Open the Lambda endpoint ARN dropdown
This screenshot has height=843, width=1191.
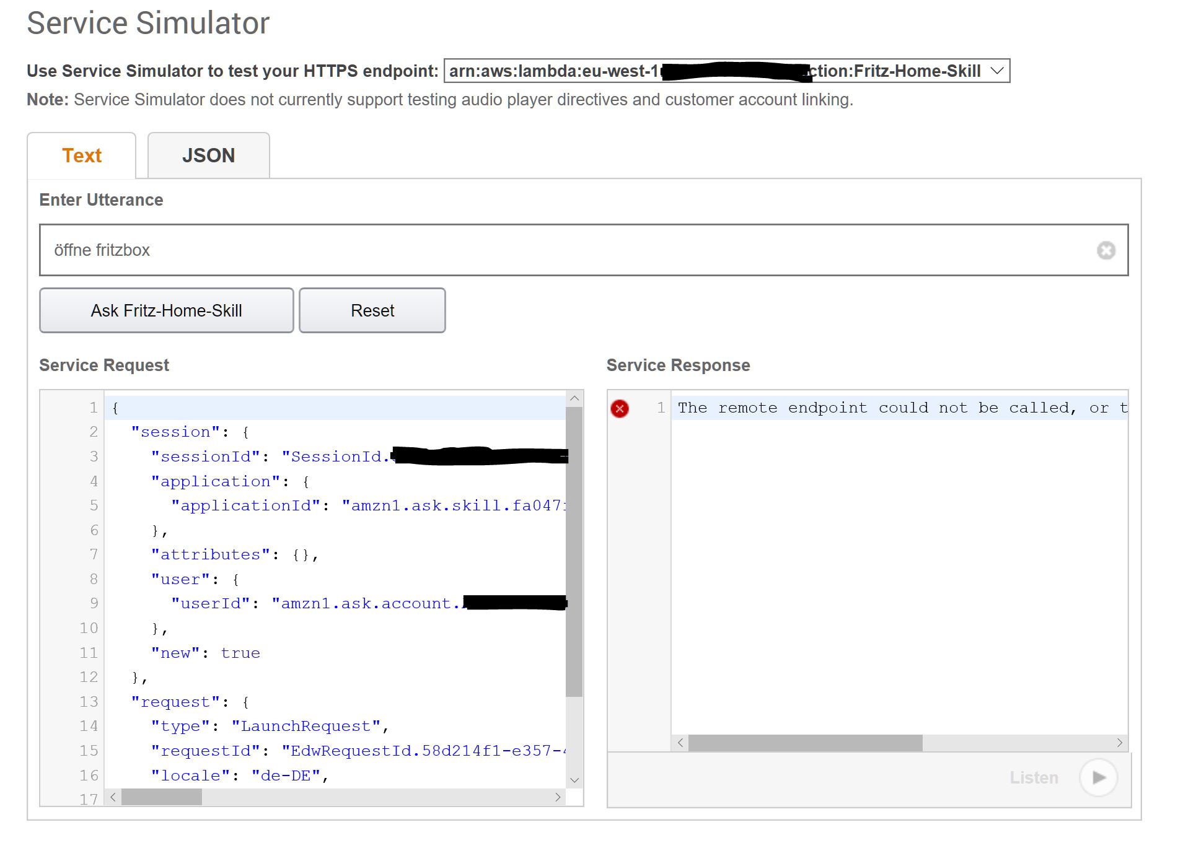click(x=996, y=71)
